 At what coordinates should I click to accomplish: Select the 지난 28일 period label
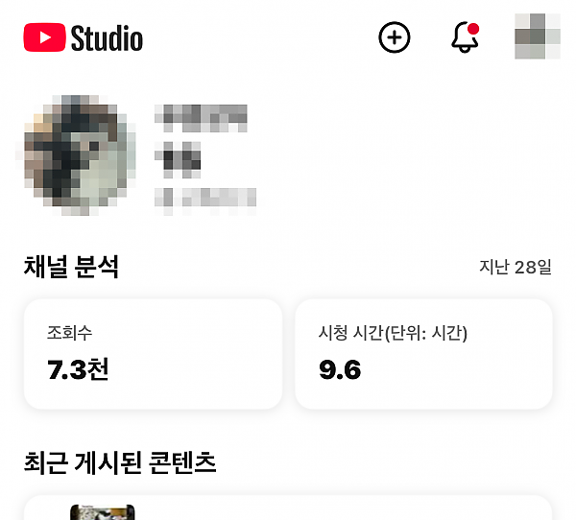[516, 267]
